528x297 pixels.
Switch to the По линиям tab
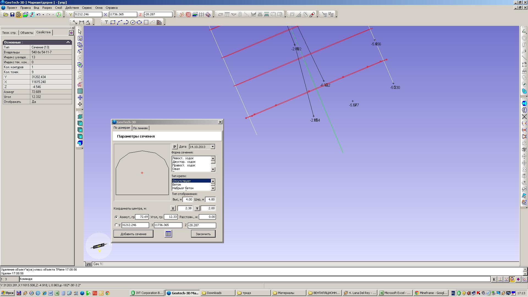click(x=140, y=128)
